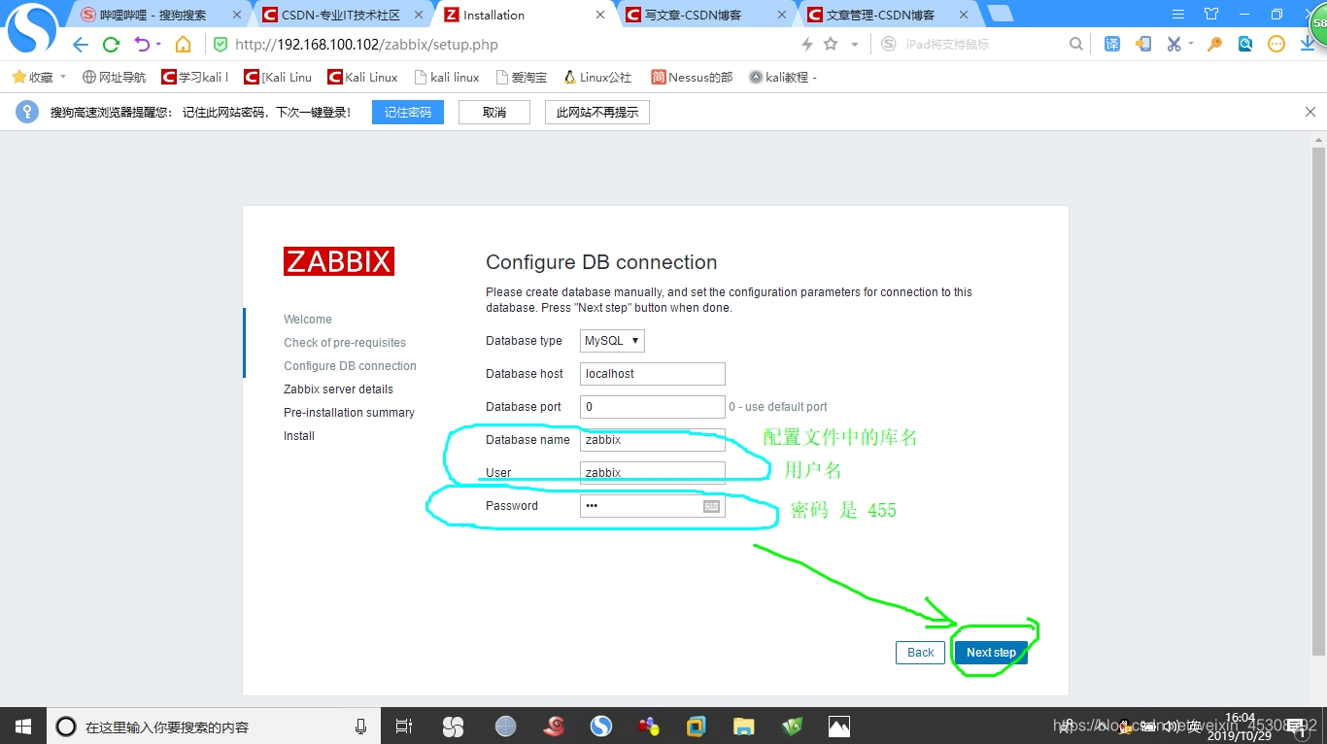Click the Password field

[653, 506]
